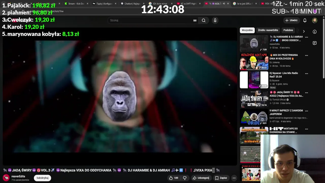The image size is (325, 183).
Task: Open options for Dj Squacer Live Mix video
Action: point(306,73)
